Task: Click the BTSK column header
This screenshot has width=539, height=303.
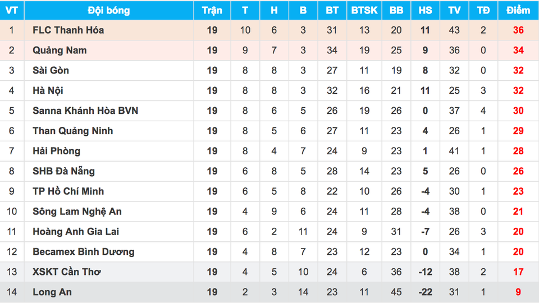Action: tap(364, 10)
